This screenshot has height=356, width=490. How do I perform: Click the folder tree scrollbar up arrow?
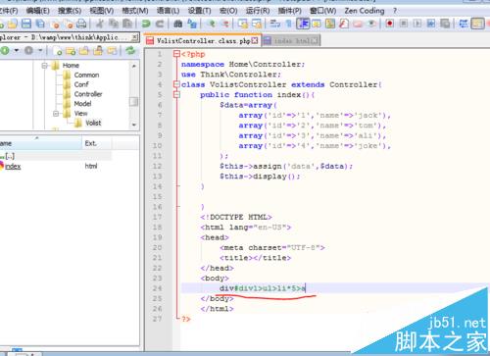coord(133,66)
